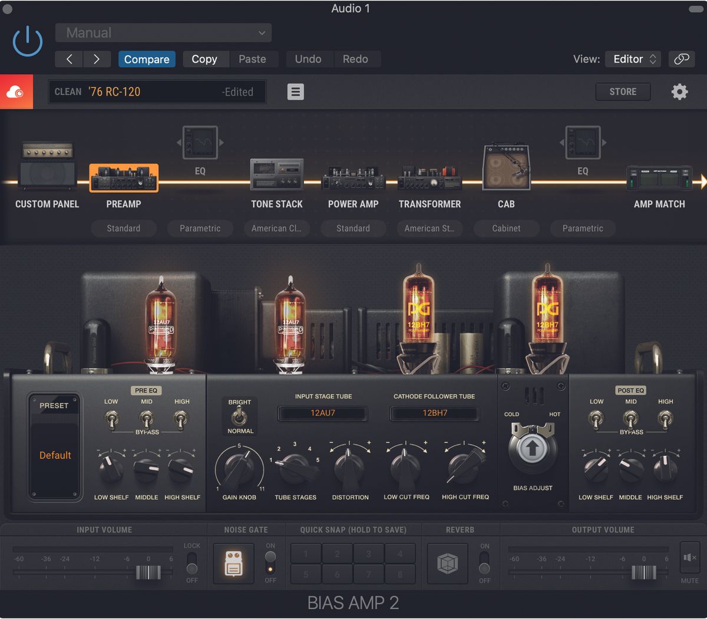
Task: Select the TRANSFORMER module
Action: click(430, 177)
